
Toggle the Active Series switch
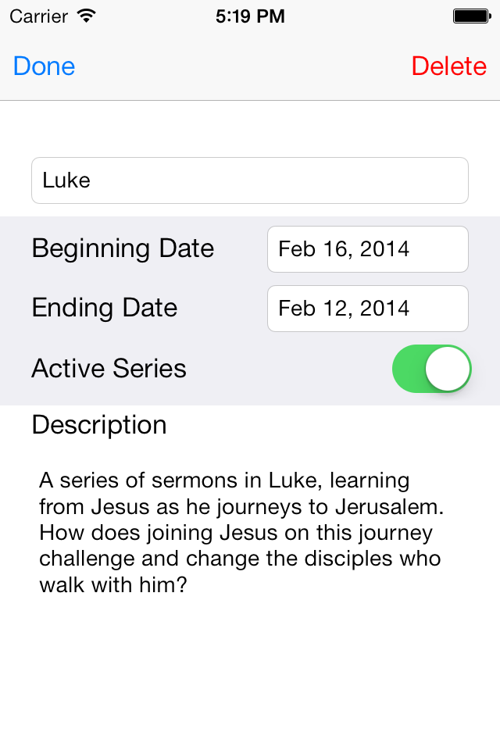point(431,369)
